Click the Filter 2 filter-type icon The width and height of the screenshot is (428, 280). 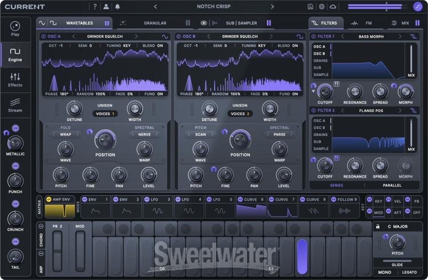point(413,110)
